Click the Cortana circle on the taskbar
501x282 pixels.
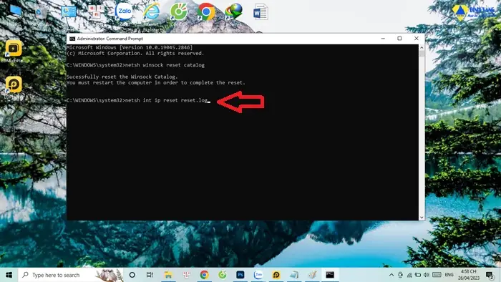(132, 275)
